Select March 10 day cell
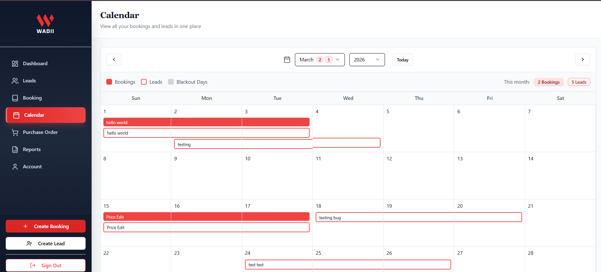The width and height of the screenshot is (601, 272). pos(277,176)
